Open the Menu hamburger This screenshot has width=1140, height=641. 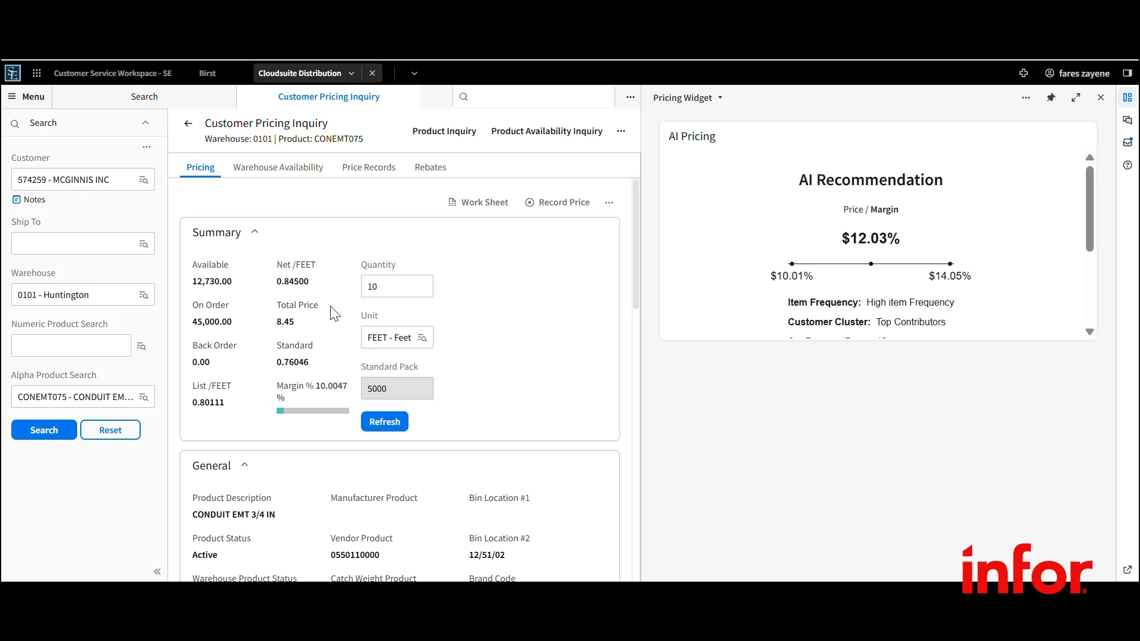(x=26, y=97)
